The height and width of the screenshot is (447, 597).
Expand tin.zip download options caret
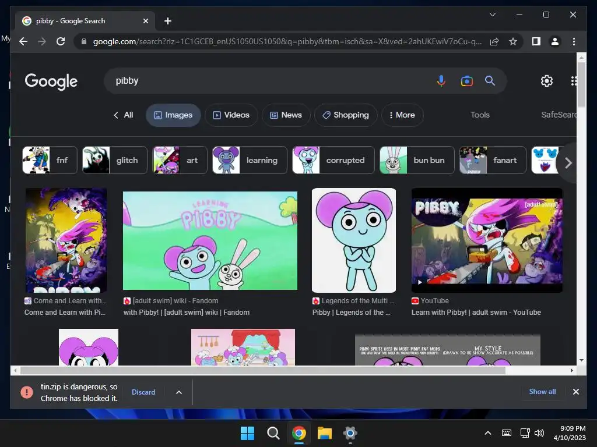(179, 392)
